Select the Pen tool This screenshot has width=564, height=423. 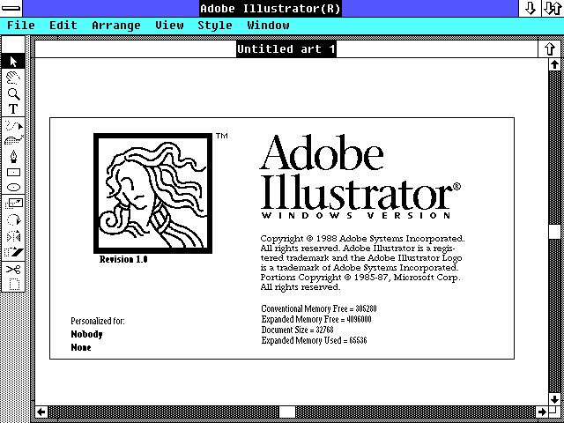[x=13, y=157]
